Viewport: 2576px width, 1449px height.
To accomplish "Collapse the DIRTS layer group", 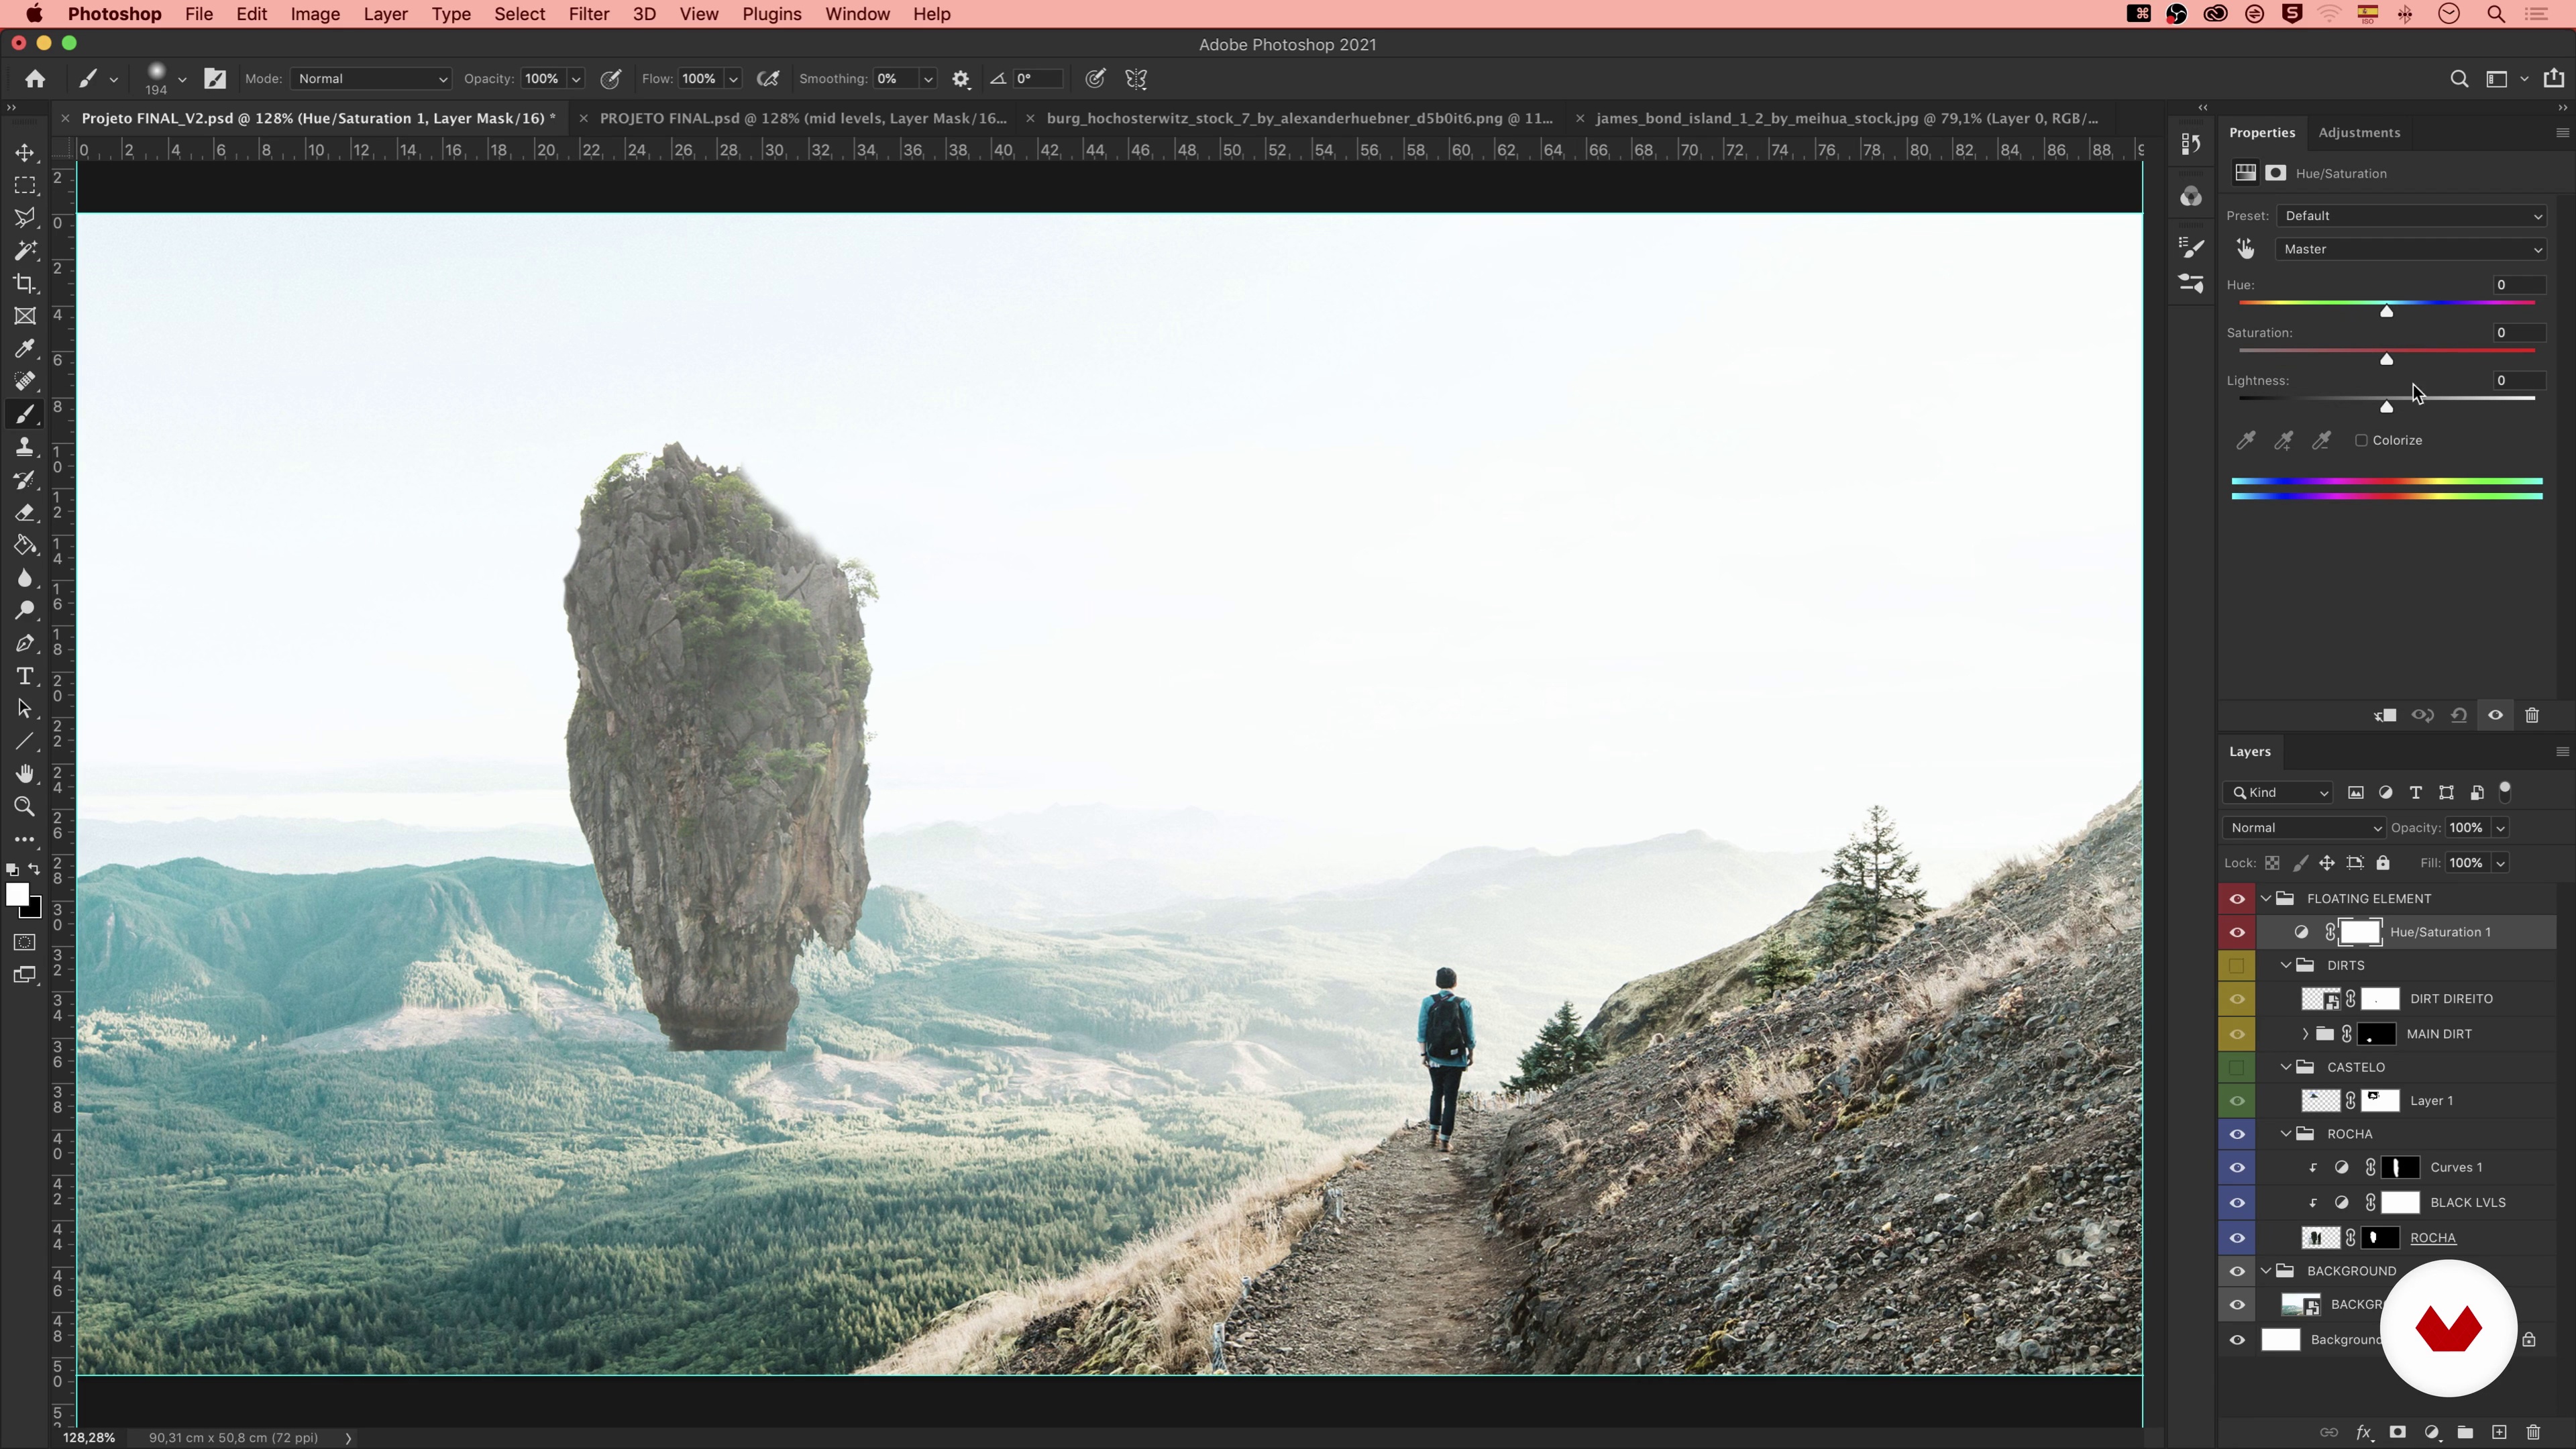I will (2286, 966).
